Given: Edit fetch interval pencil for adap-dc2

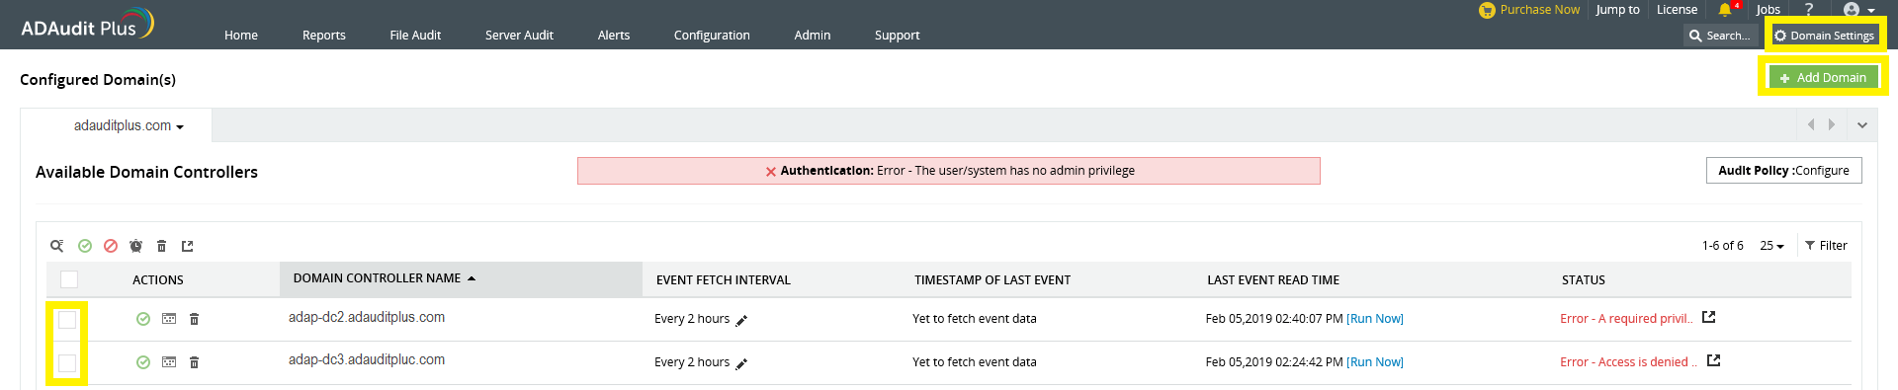Looking at the screenshot, I should point(741,320).
